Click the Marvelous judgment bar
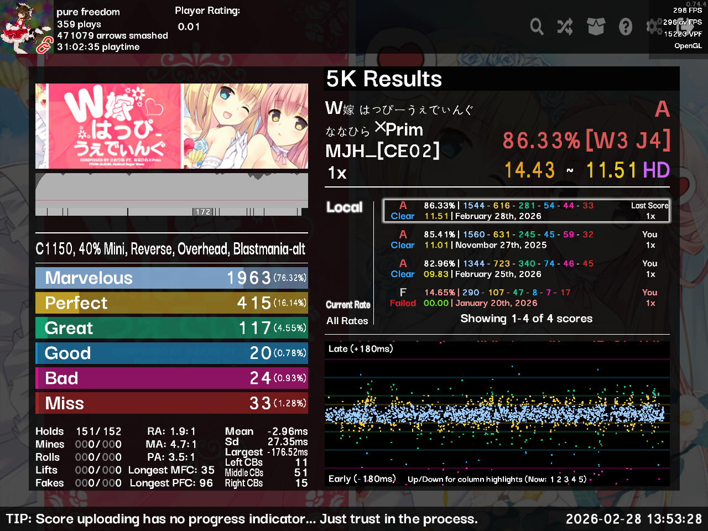 [171, 278]
